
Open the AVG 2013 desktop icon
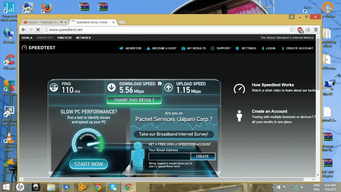click(x=9, y=88)
